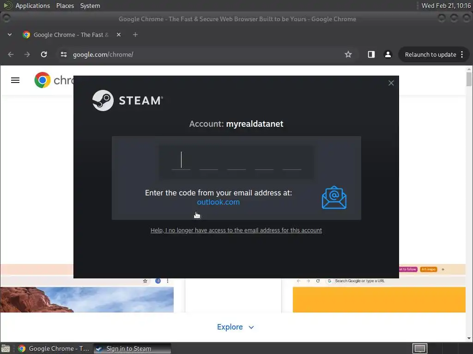
Task: Open the Applications menu
Action: pos(33,6)
